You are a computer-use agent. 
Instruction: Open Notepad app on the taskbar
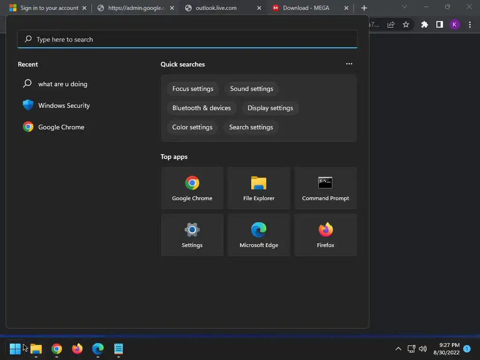tap(119, 348)
